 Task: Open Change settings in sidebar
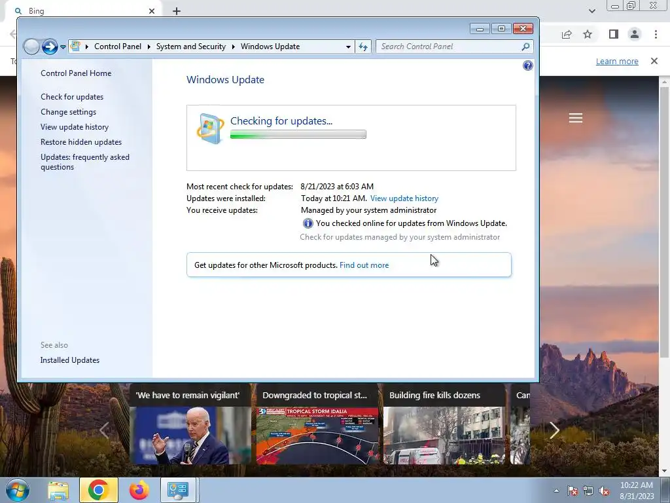click(x=68, y=112)
